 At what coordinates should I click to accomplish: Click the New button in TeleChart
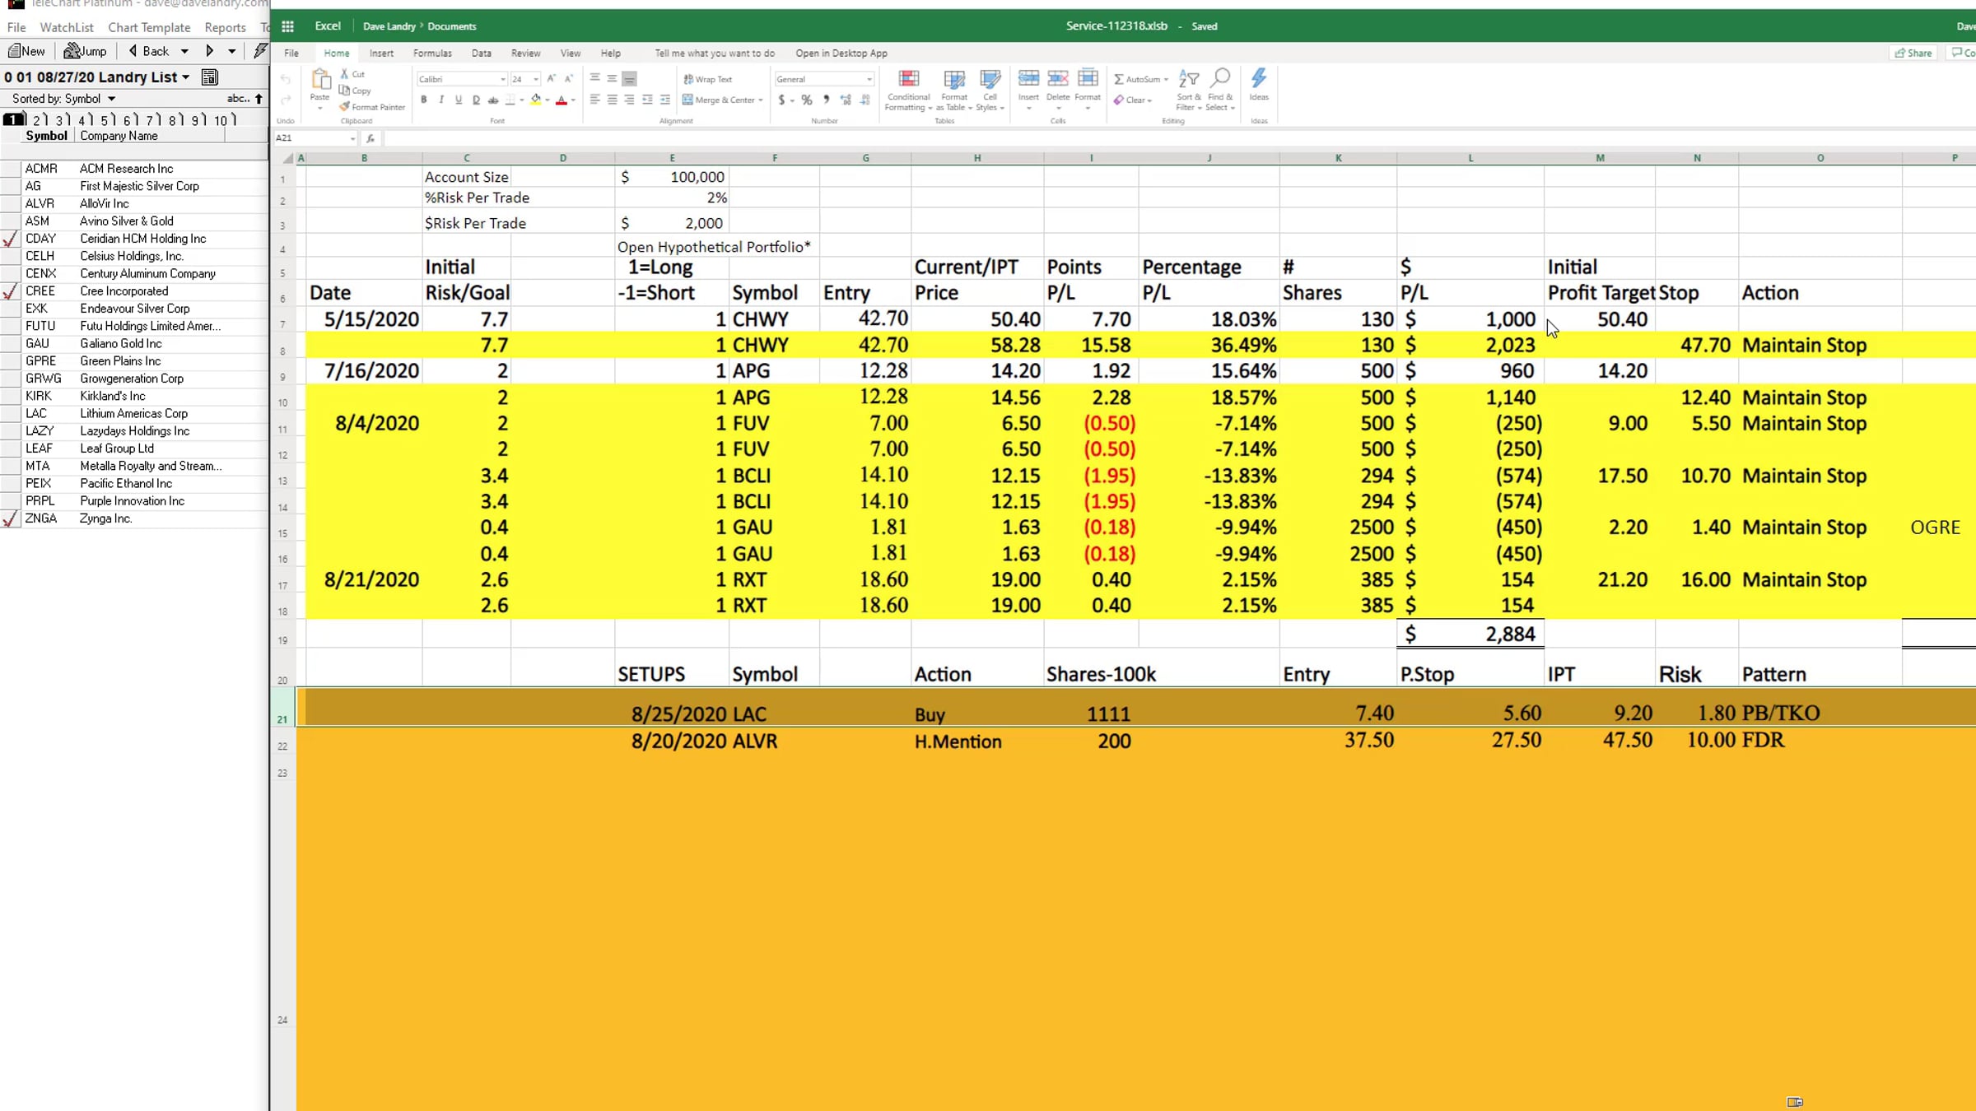pos(26,51)
